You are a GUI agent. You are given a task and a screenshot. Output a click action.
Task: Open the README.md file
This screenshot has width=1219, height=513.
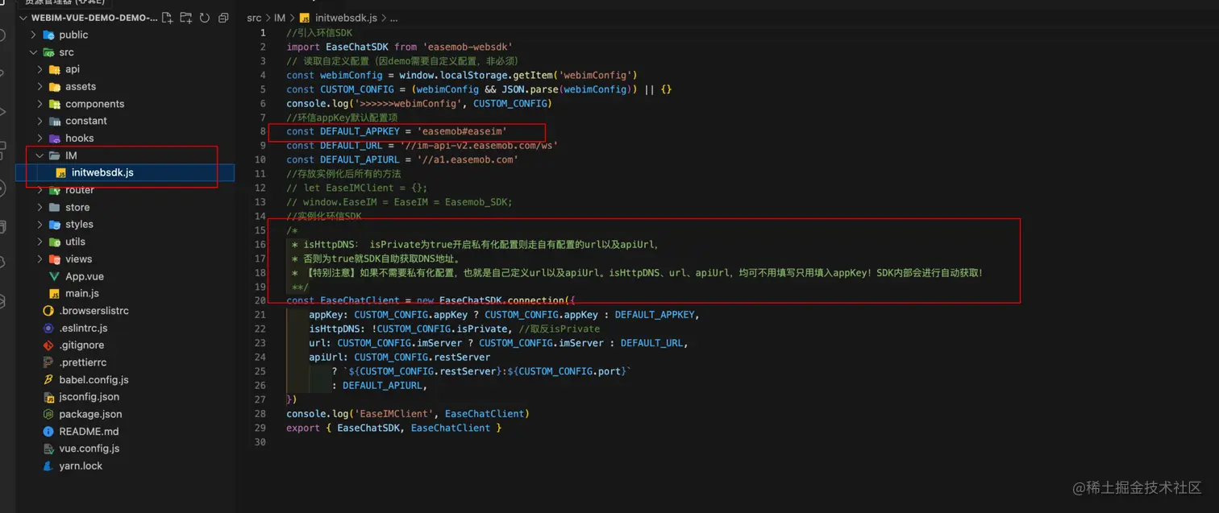89,432
